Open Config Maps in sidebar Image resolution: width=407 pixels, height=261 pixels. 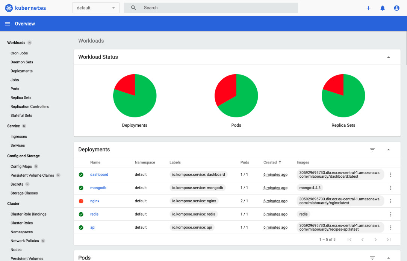[21, 166]
